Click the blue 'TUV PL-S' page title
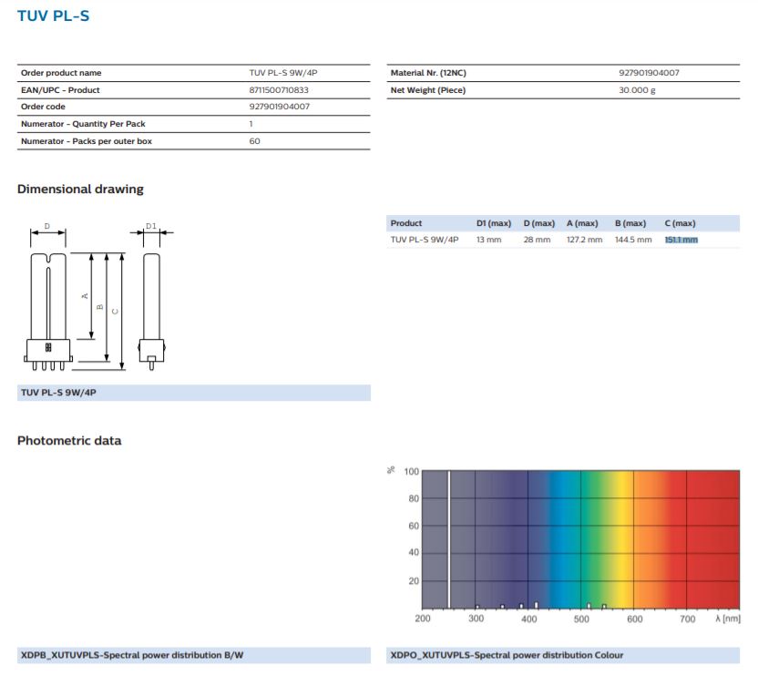Image resolution: width=758 pixels, height=676 pixels. 53,16
